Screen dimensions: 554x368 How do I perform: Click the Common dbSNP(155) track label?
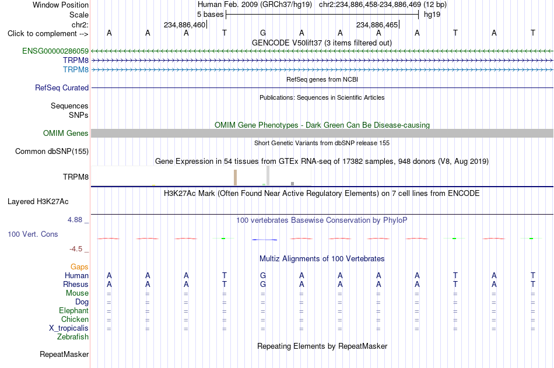[51, 151]
